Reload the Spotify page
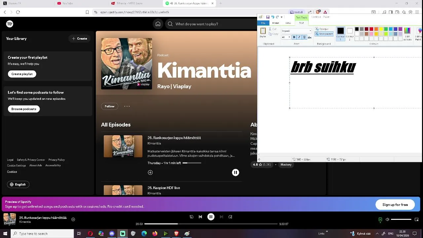Viewport: 423px width, 238px height. click(18, 12)
